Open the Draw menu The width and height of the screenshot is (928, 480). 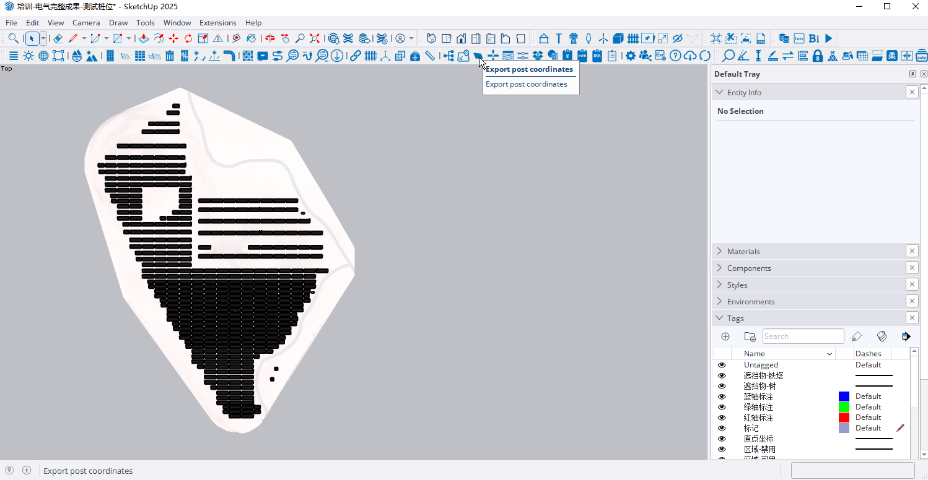point(118,22)
